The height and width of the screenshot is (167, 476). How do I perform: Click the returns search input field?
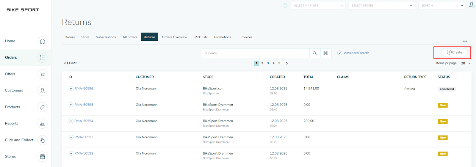[x=256, y=53]
